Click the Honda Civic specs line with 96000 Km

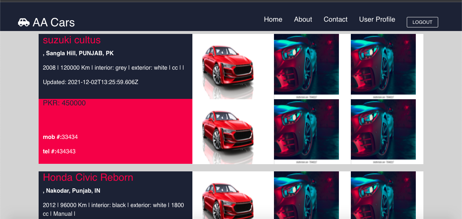pyautogui.click(x=113, y=209)
